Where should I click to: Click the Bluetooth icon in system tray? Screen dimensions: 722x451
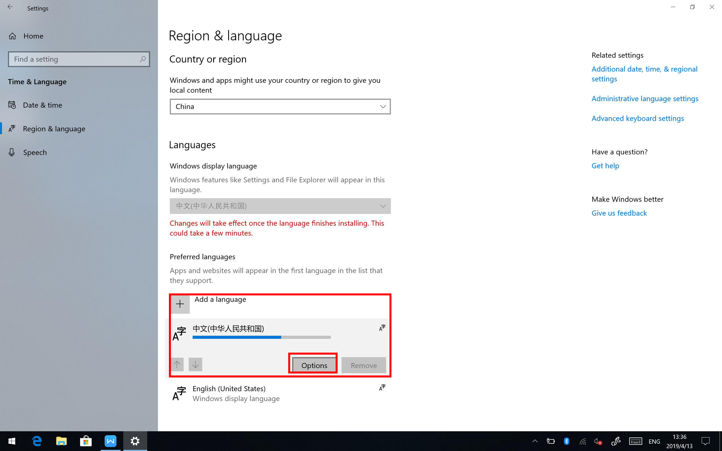pyautogui.click(x=566, y=441)
